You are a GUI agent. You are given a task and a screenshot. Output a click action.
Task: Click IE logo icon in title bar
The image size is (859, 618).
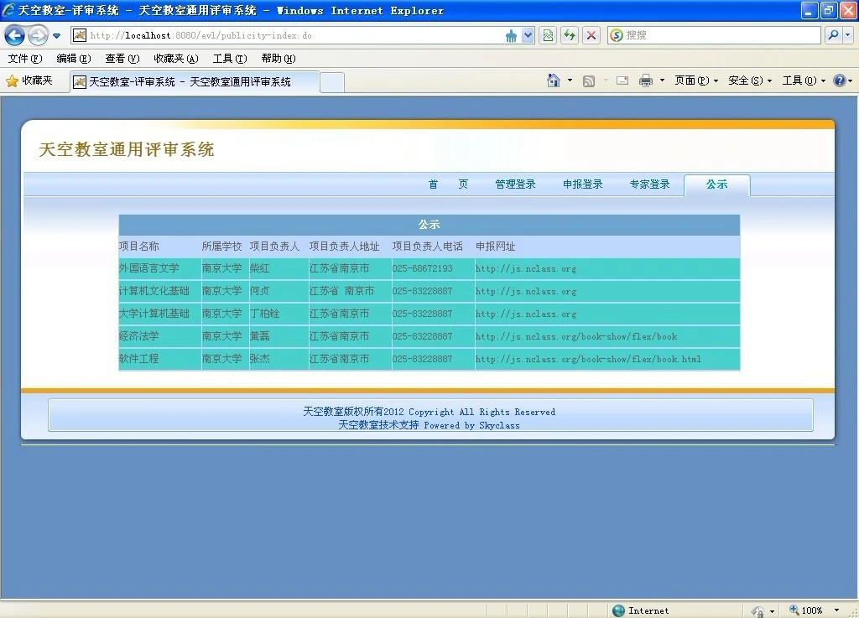(x=8, y=10)
